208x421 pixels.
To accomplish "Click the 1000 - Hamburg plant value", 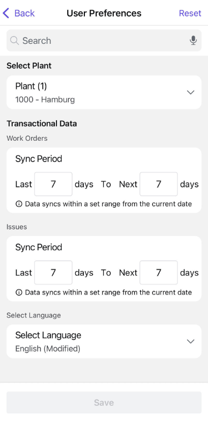I will click(45, 100).
